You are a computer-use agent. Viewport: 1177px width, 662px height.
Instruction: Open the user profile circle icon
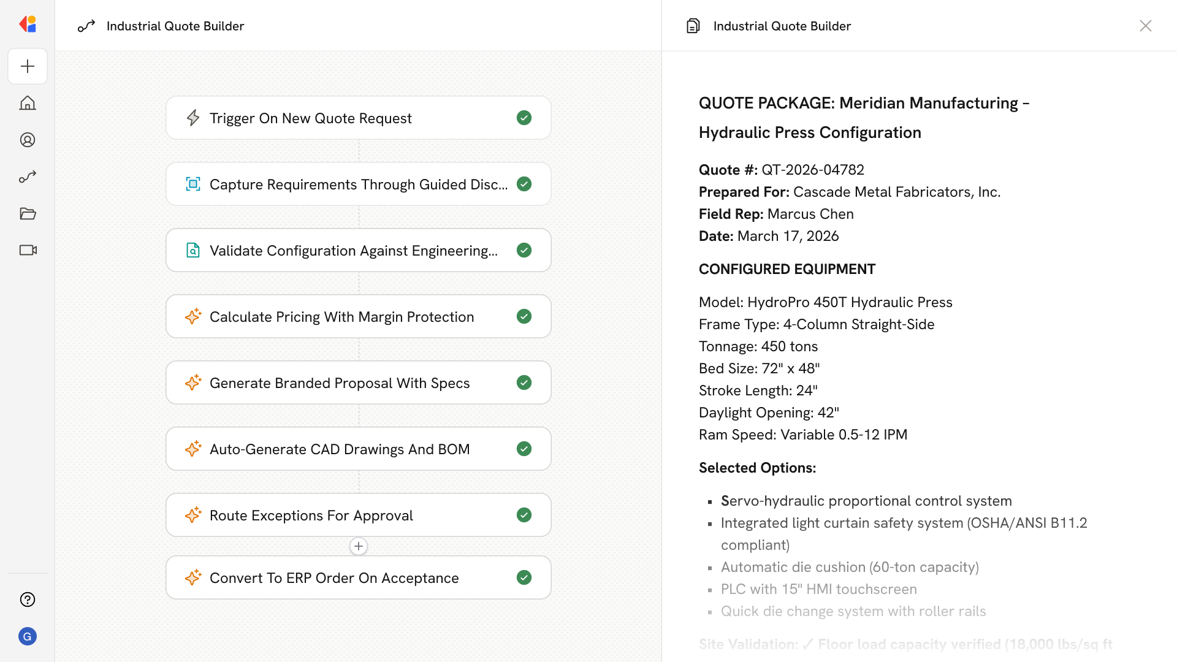tap(28, 140)
